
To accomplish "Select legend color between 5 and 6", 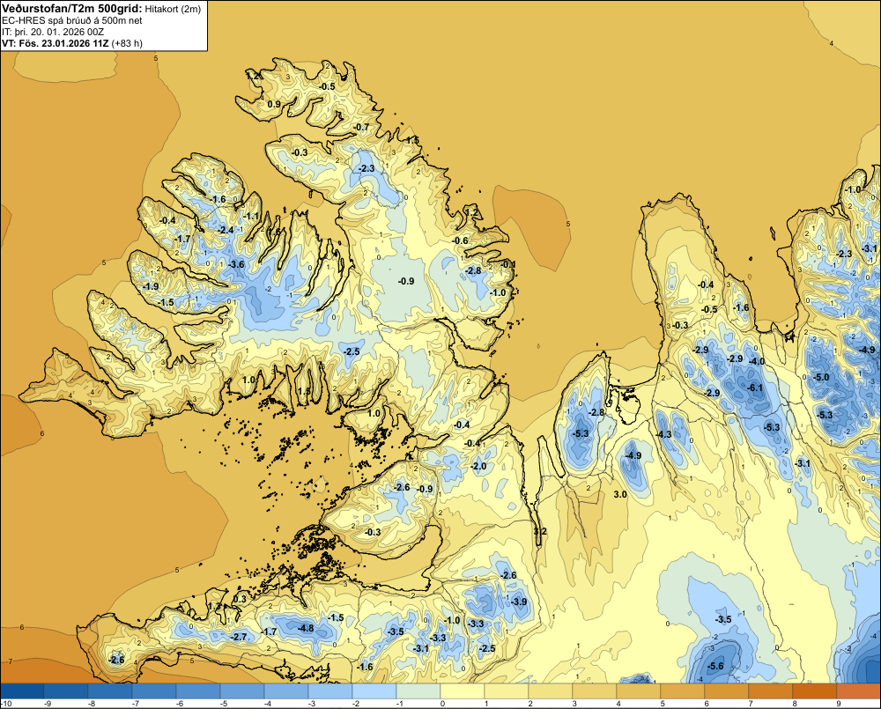I will click(683, 691).
